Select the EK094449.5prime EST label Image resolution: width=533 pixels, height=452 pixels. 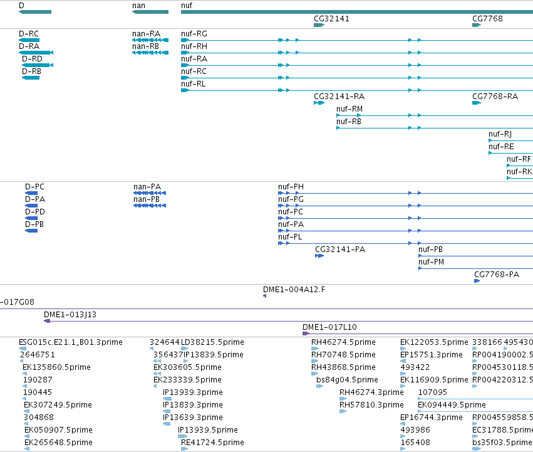452,405
